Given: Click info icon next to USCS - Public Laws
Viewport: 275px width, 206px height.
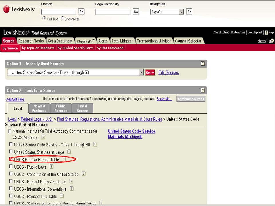Looking at the screenshot, I should [x=51, y=167].
